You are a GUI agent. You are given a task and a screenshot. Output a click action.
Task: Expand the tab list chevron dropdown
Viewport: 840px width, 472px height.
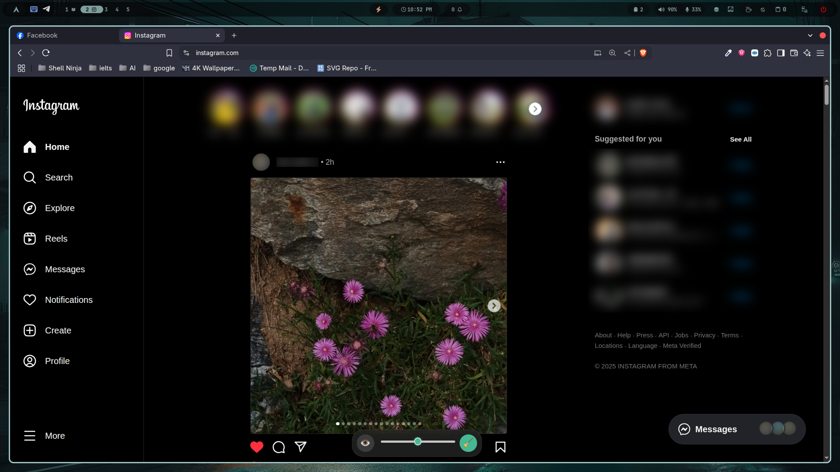pos(810,35)
